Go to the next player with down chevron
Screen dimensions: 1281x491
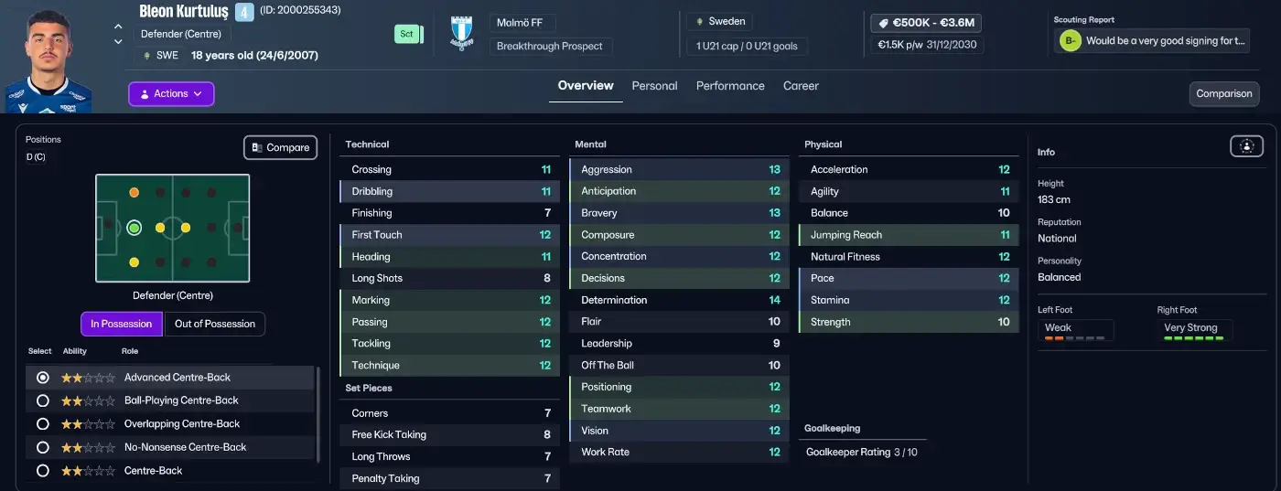118,42
